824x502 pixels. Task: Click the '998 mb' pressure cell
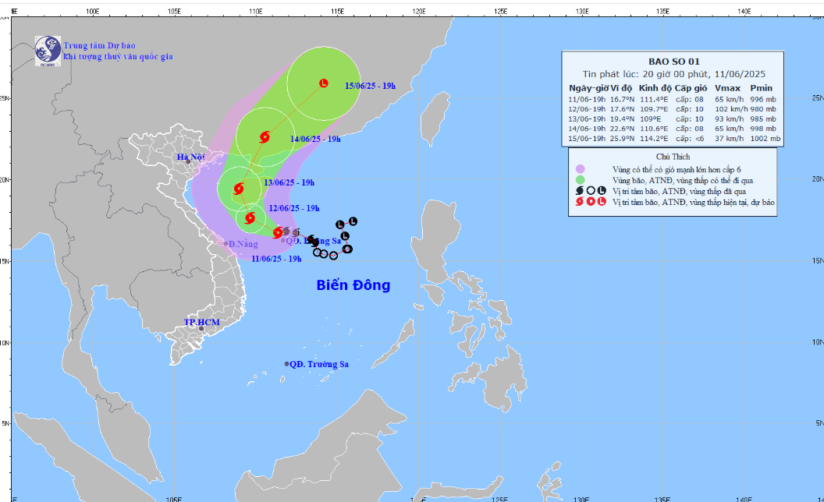coord(763,129)
